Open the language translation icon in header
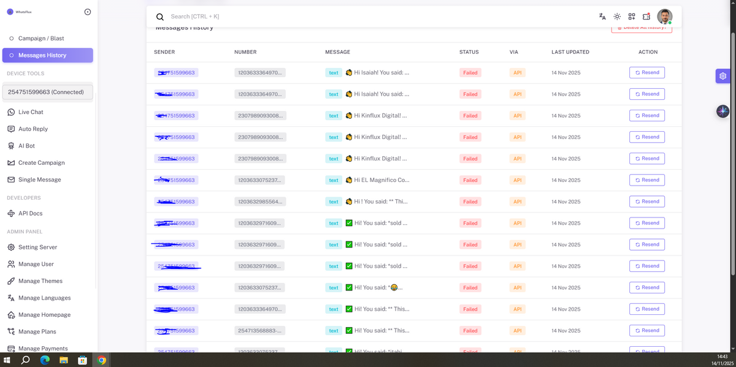This screenshot has height=367, width=736. point(602,17)
